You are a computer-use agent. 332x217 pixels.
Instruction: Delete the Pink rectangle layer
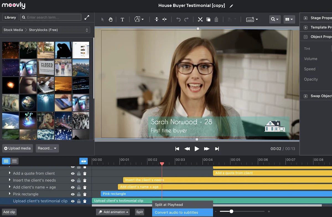coord(85,194)
